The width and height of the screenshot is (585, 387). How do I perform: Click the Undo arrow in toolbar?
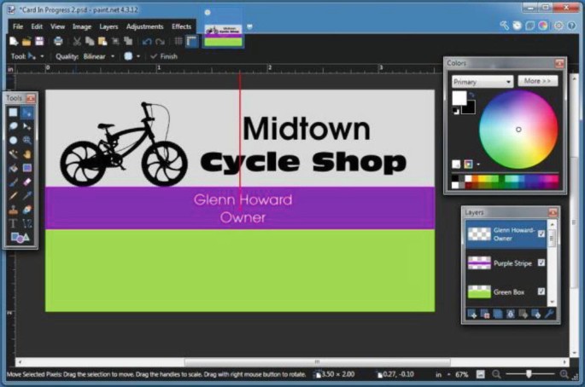(147, 41)
